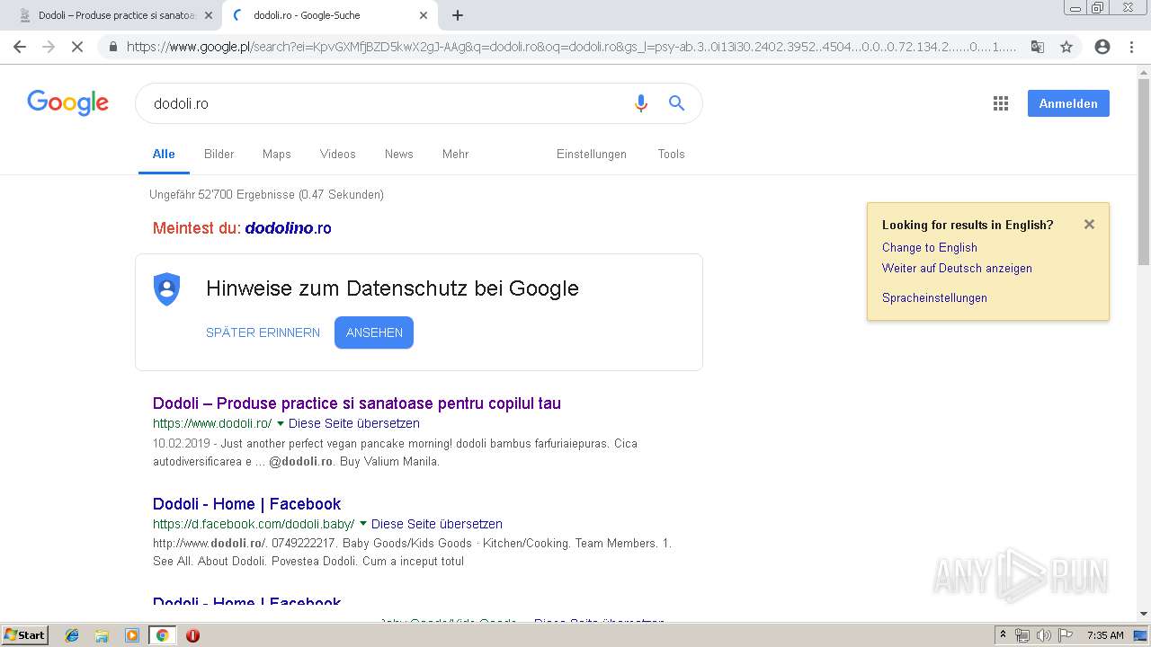Viewport: 1151px width, 647px height.
Task: Translate this page via the omnibox icon
Action: [1038, 47]
